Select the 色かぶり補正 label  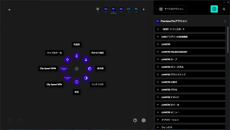coord(98,53)
